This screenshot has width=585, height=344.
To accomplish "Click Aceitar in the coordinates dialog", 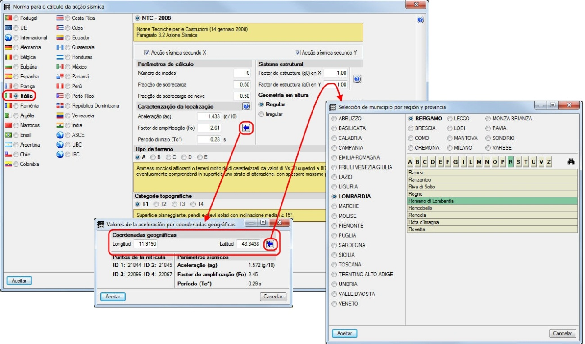I will click(x=113, y=297).
